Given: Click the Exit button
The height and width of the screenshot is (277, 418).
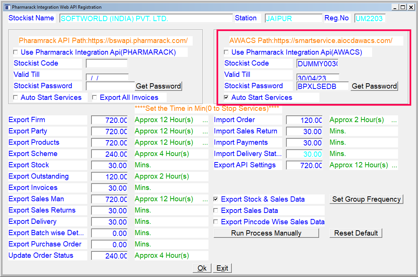Looking at the screenshot, I should 222,268.
